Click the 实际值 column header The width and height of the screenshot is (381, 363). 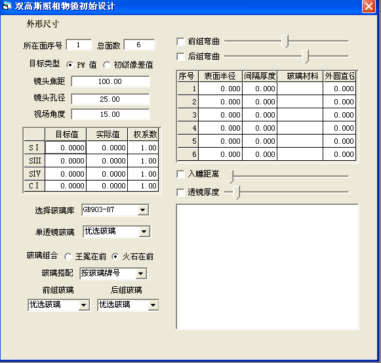click(x=107, y=135)
